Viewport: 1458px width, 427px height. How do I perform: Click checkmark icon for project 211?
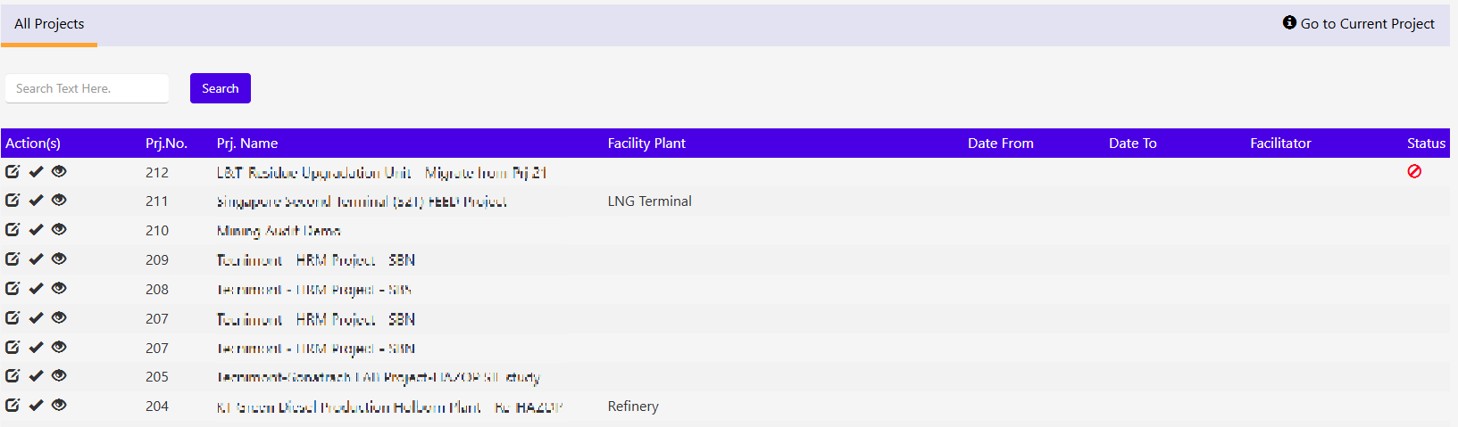(x=36, y=201)
